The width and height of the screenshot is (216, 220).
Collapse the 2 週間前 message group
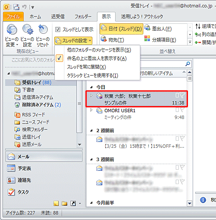[x=91, y=131]
